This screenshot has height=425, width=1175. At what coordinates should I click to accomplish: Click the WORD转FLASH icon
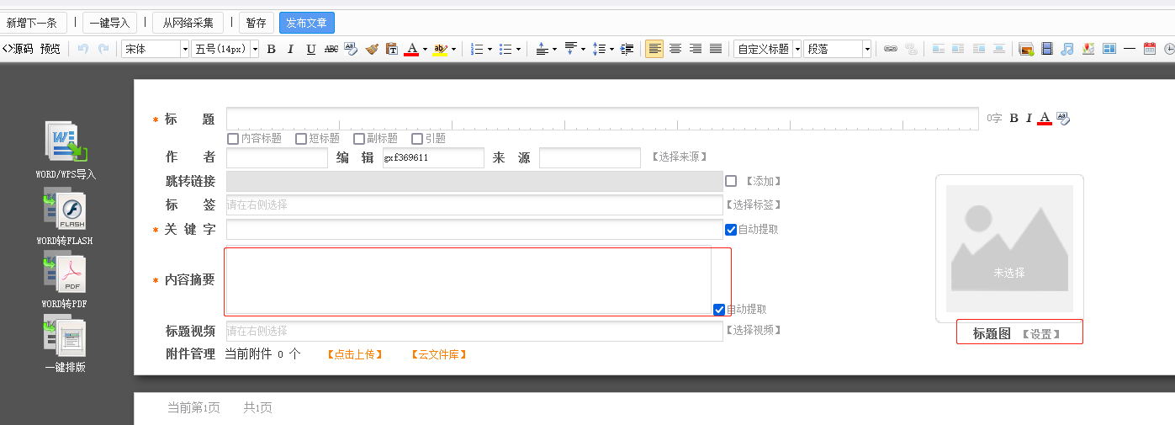tap(65, 210)
